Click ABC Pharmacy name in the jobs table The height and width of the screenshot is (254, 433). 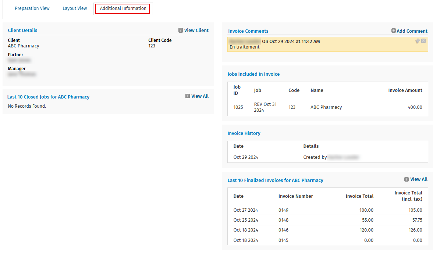[x=326, y=107]
